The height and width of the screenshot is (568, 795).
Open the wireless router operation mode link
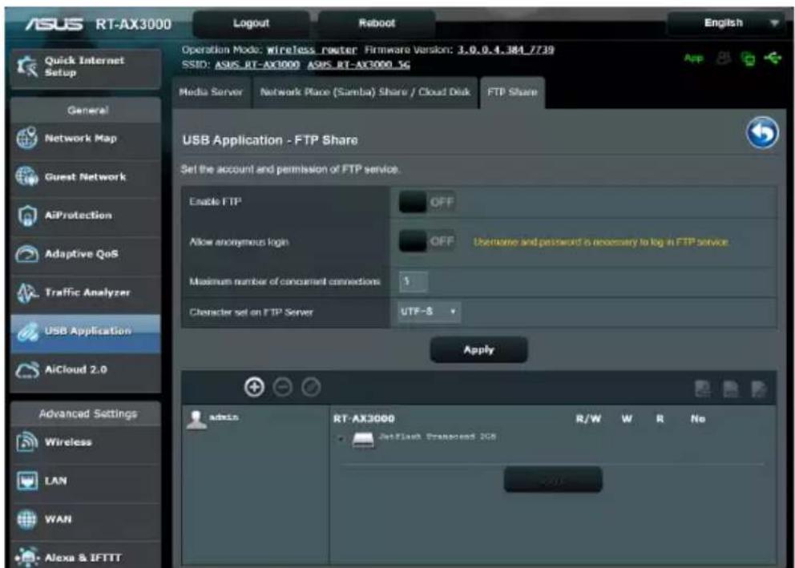(313, 50)
